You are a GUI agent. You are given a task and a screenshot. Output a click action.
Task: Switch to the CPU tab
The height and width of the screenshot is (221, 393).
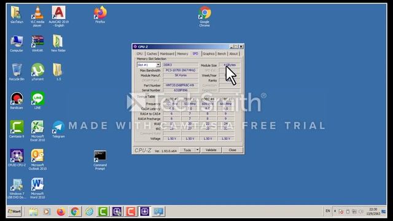point(139,53)
